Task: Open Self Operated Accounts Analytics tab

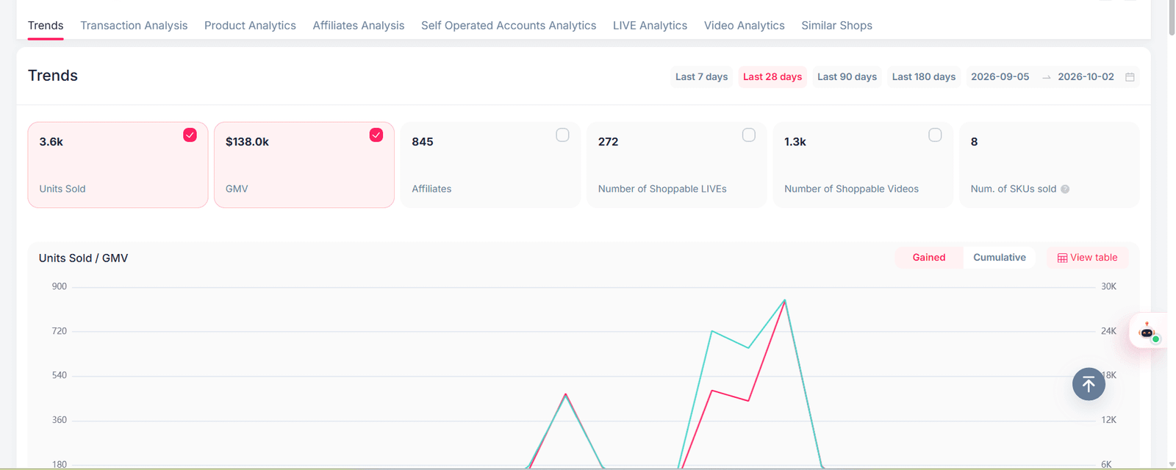Action: (509, 25)
